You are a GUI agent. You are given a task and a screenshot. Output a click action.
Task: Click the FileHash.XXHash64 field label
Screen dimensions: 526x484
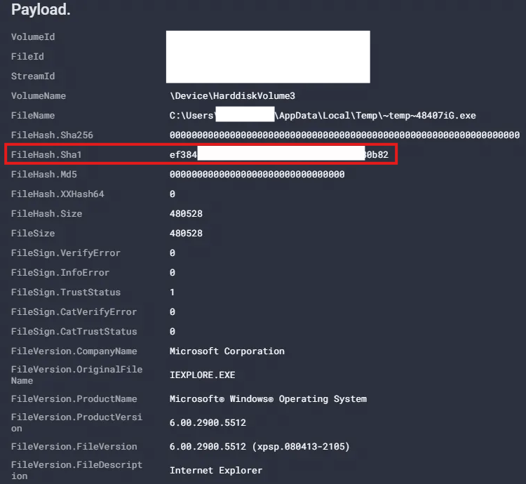click(58, 194)
